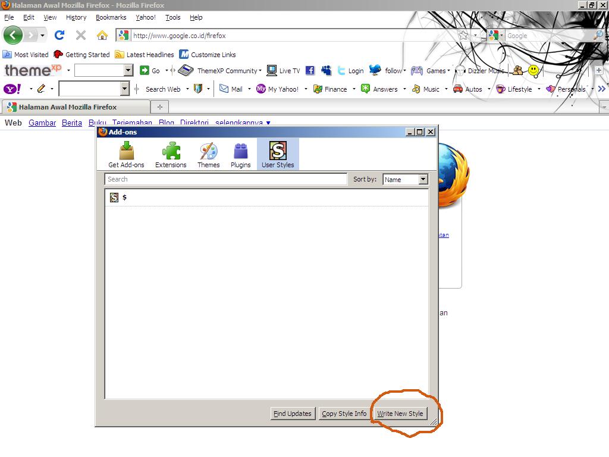The width and height of the screenshot is (609, 457).
Task: Open Yahoo Autos toolbar button
Action: pos(467,89)
